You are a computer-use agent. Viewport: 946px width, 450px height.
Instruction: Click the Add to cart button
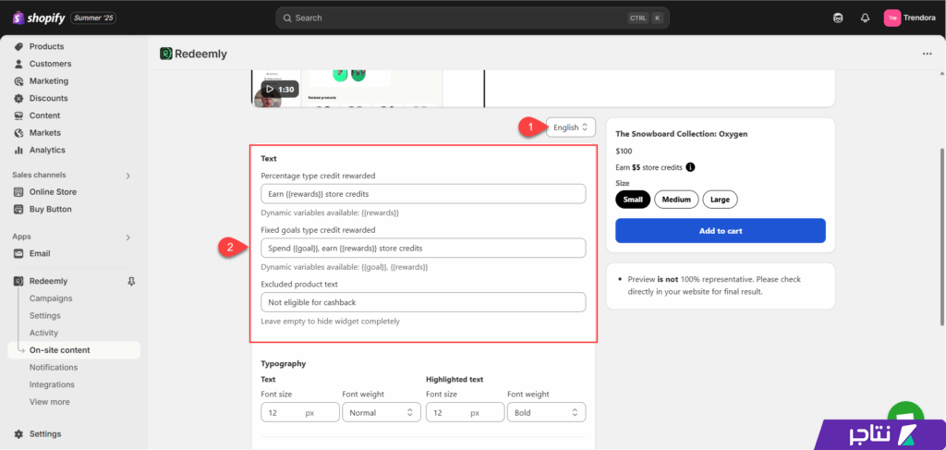pos(721,231)
